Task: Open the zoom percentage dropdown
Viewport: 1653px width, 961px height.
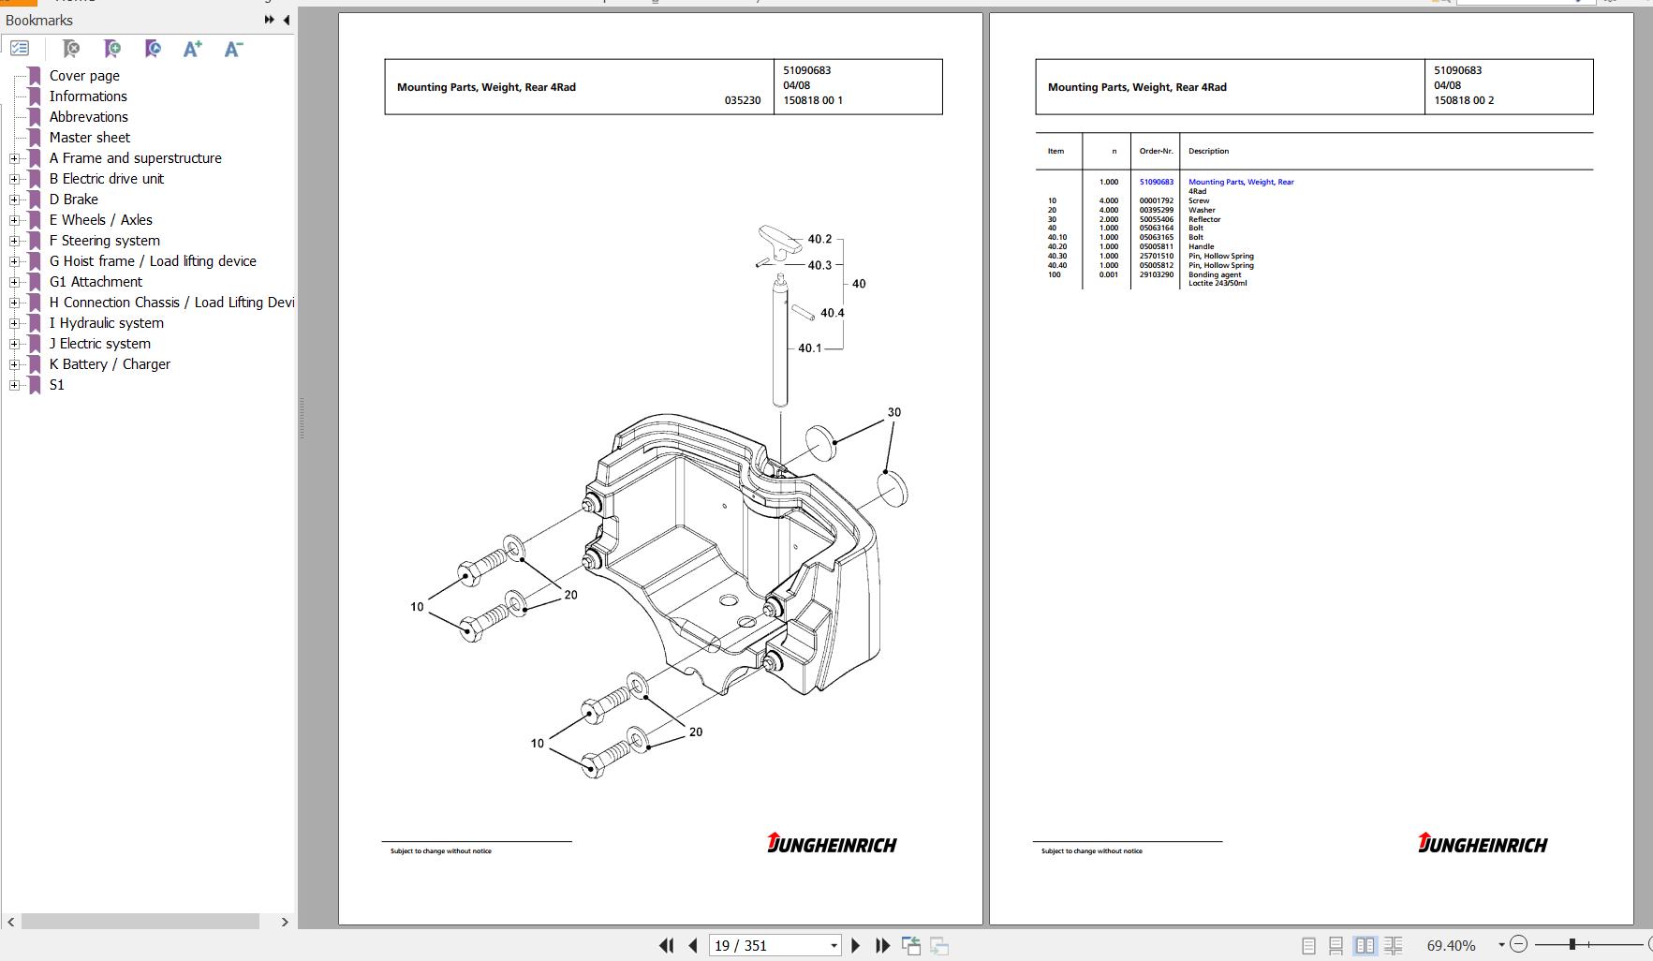Action: 1501,946
